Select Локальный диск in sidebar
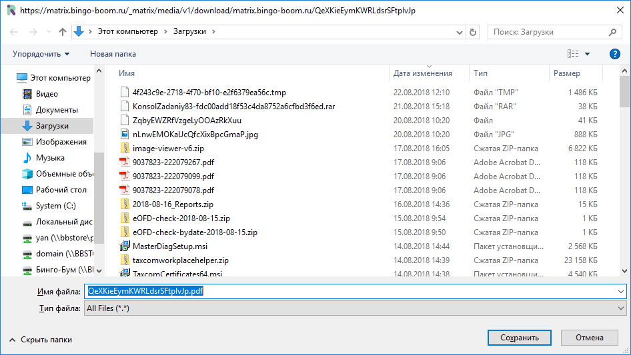Viewport: 631px width, 355px height. (57, 222)
